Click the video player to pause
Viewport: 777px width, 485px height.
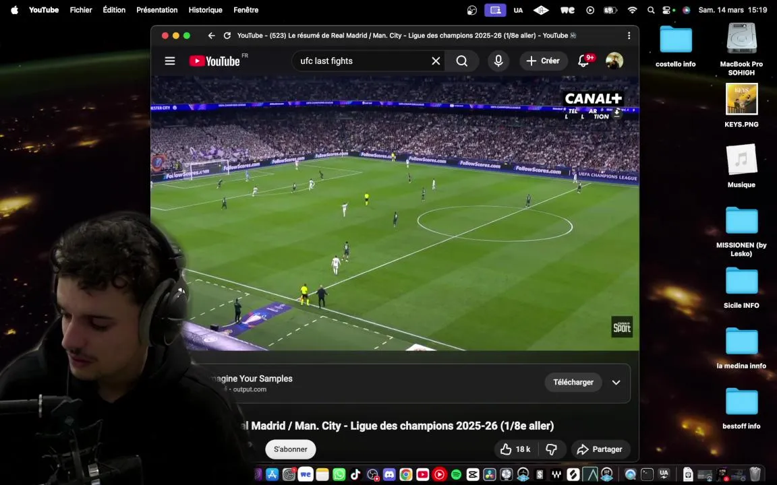(x=395, y=213)
